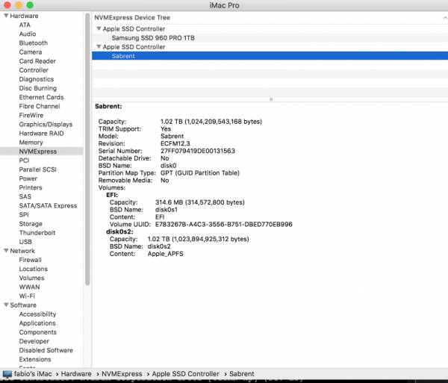Screen dimensions: 448x383
Task: Click Apple_APFS content value
Action: tap(166, 254)
